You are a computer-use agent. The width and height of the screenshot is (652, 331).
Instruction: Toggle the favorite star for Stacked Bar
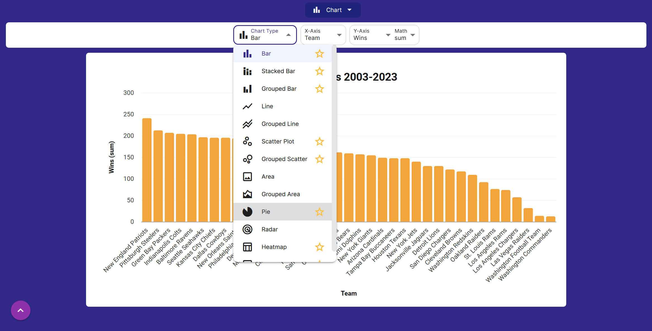320,71
